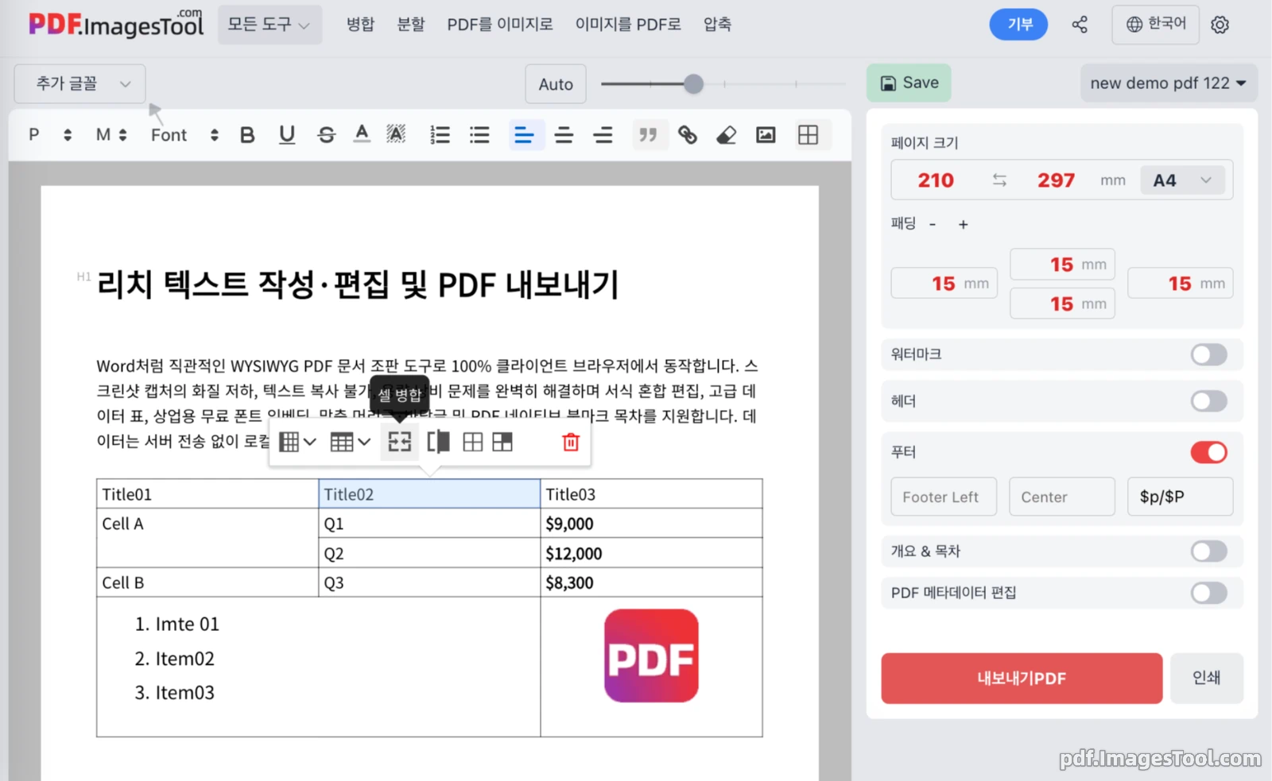Click the merge cells icon
The width and height of the screenshot is (1272, 781).
[x=399, y=442]
